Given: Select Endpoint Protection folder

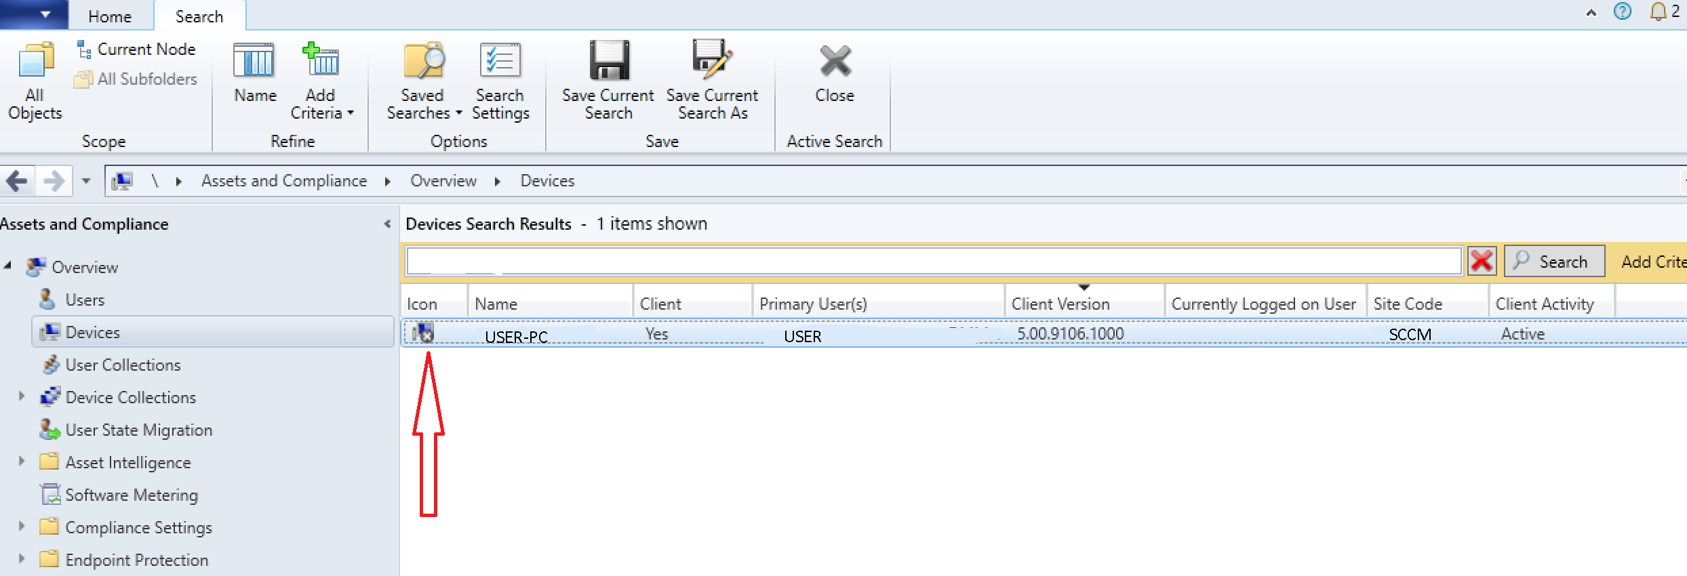Looking at the screenshot, I should (136, 560).
